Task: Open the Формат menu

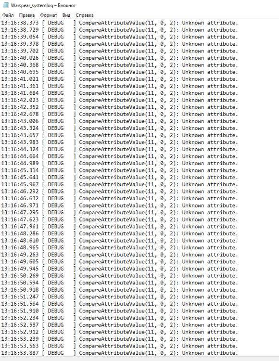Action: tap(48, 15)
